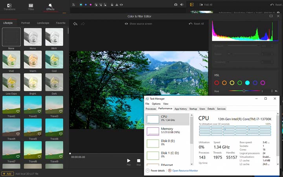
Task: Click the Color & Filter Editor maximize icon
Action: 271,16
